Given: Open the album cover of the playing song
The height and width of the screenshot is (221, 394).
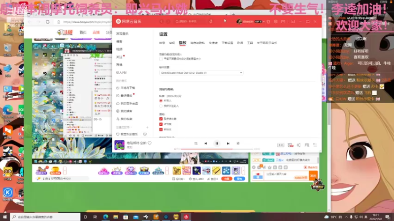Looking at the screenshot, I should click(119, 145).
